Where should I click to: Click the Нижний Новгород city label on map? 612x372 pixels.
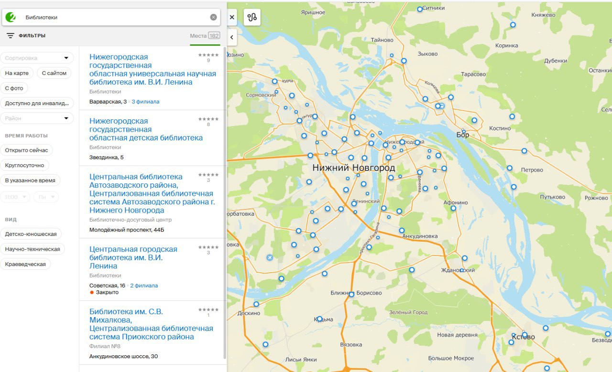(x=354, y=168)
